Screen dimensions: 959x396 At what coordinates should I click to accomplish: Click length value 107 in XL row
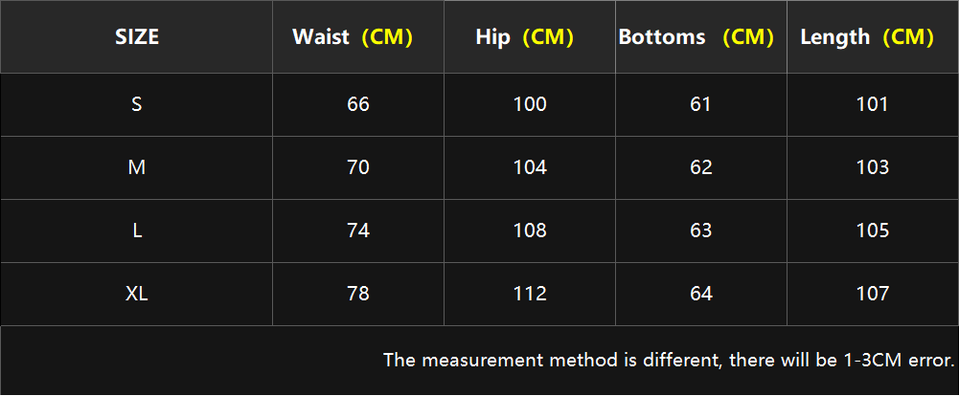tap(873, 294)
